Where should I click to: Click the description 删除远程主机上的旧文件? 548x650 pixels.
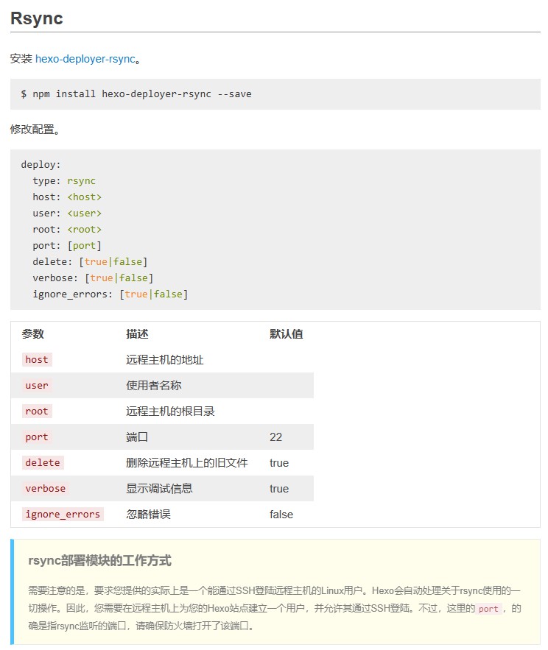187,462
